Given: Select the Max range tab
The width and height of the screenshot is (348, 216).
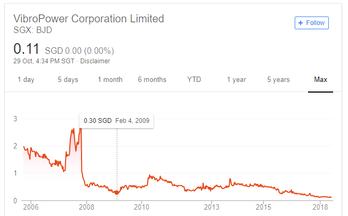Looking at the screenshot, I should [320, 80].
